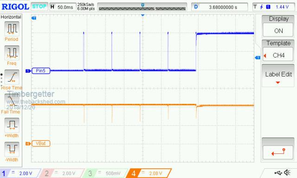Select the channel 4 tab
Screen dimensions: 297x178
pos(148,173)
